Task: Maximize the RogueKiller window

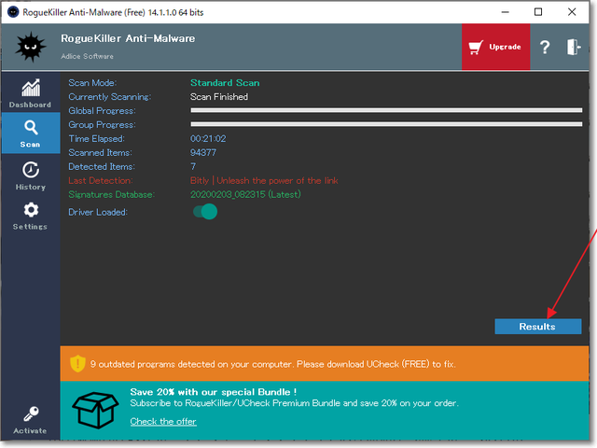Action: pyautogui.click(x=538, y=12)
